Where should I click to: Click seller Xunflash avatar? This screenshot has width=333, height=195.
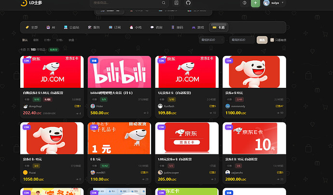[160, 106]
